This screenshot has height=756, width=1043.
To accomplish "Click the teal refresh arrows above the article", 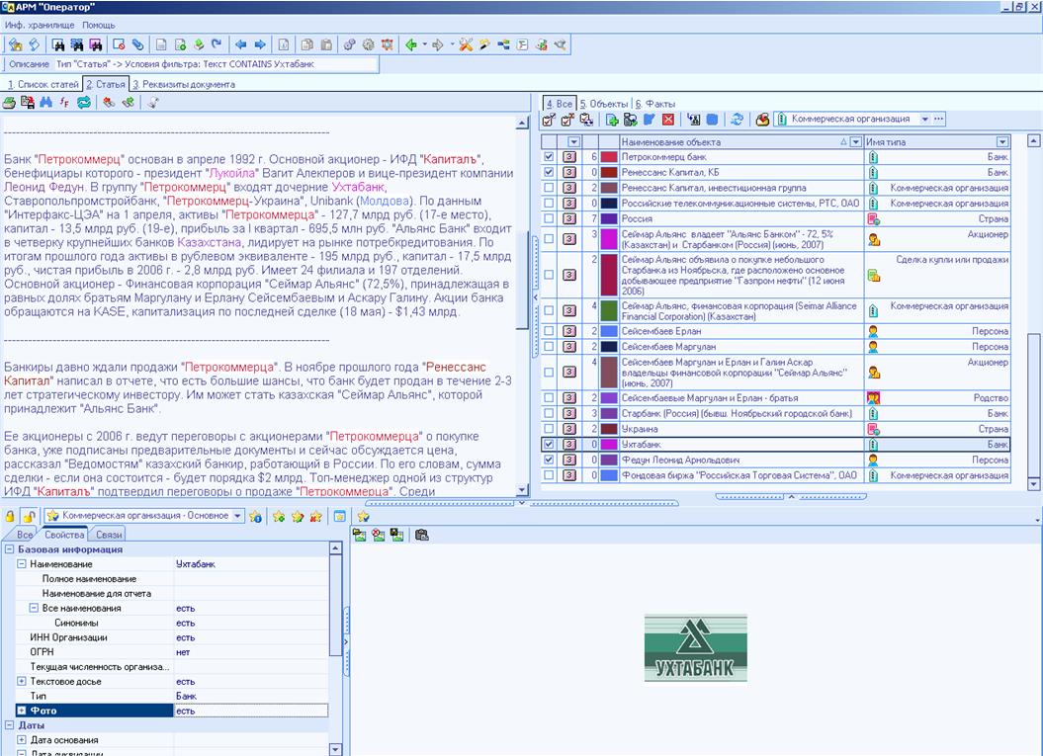I will tap(84, 103).
